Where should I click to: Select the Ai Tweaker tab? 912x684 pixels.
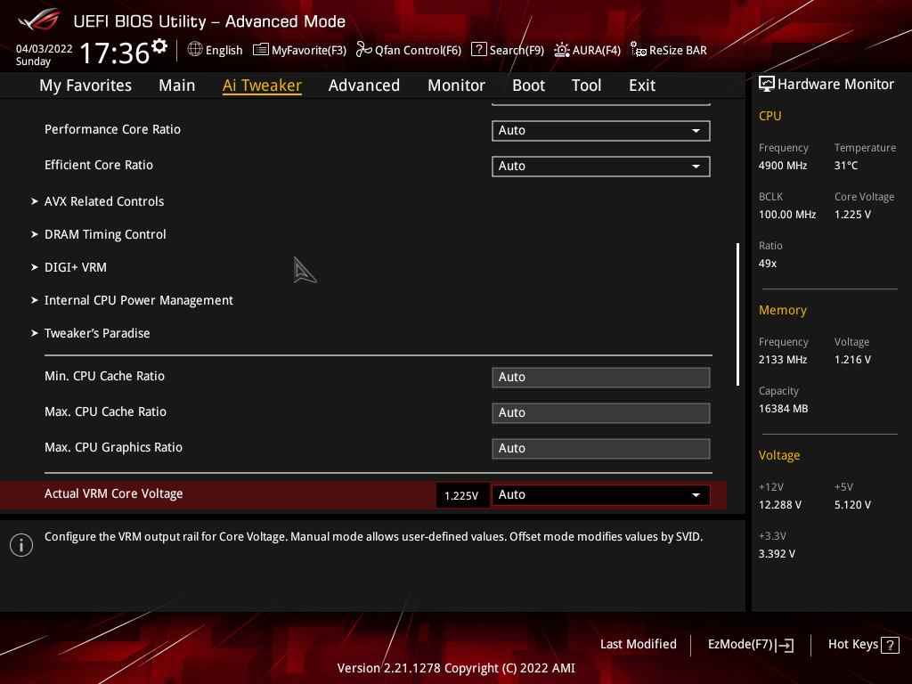pyautogui.click(x=262, y=85)
